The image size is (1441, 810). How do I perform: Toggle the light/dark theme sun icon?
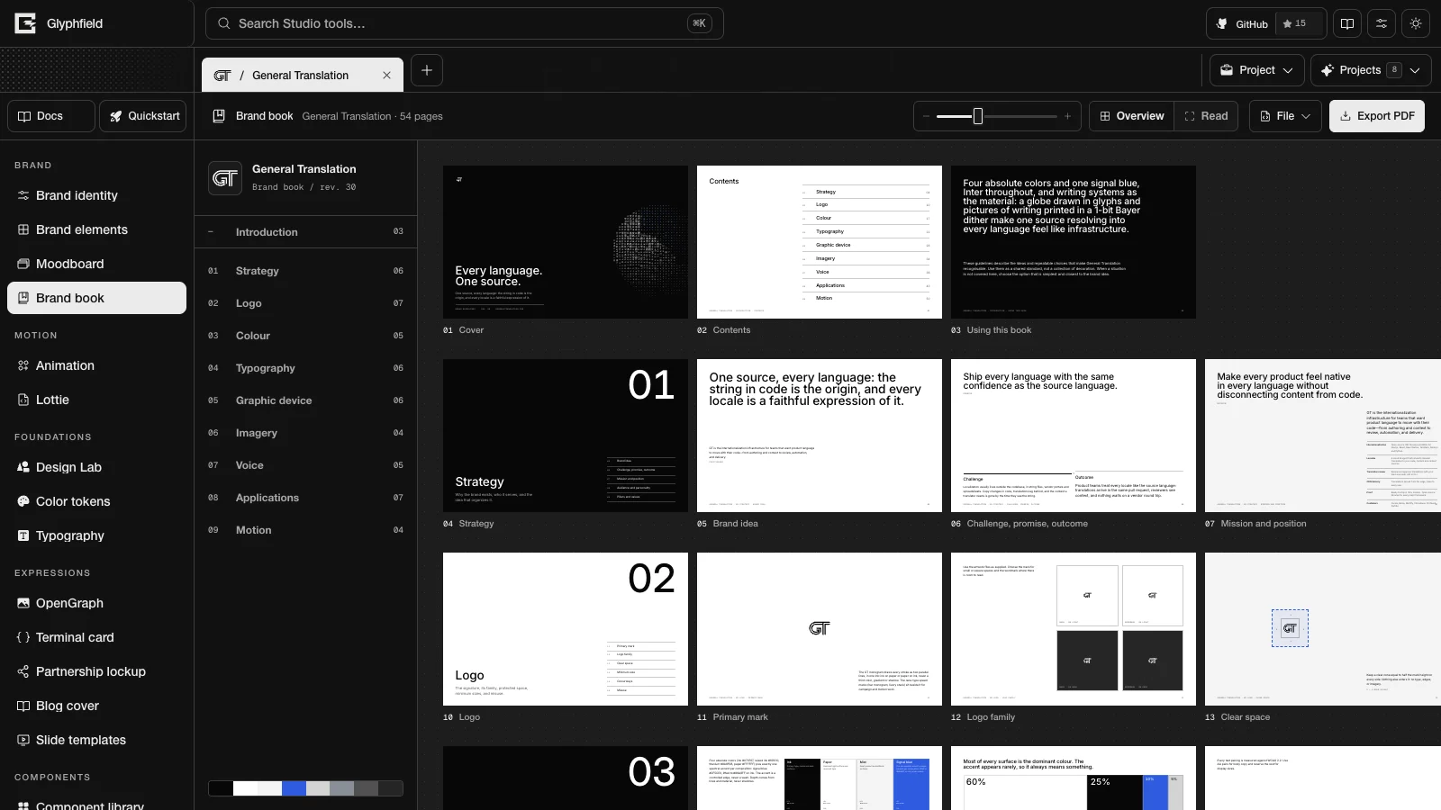[1416, 23]
